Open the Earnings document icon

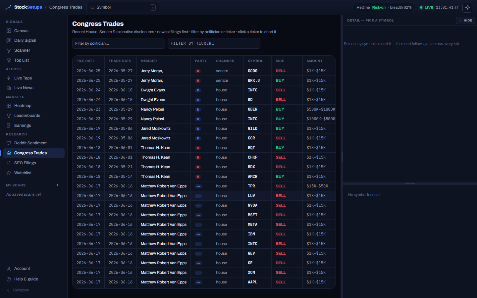(x=9, y=125)
